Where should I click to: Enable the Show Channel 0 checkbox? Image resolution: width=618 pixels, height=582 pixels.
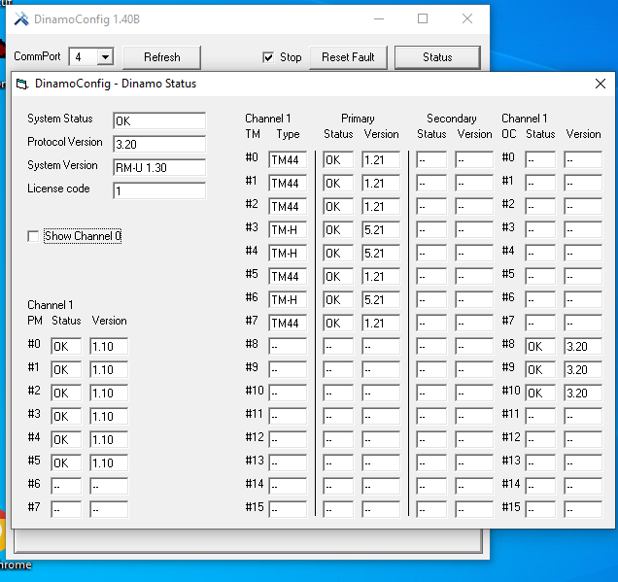(34, 236)
